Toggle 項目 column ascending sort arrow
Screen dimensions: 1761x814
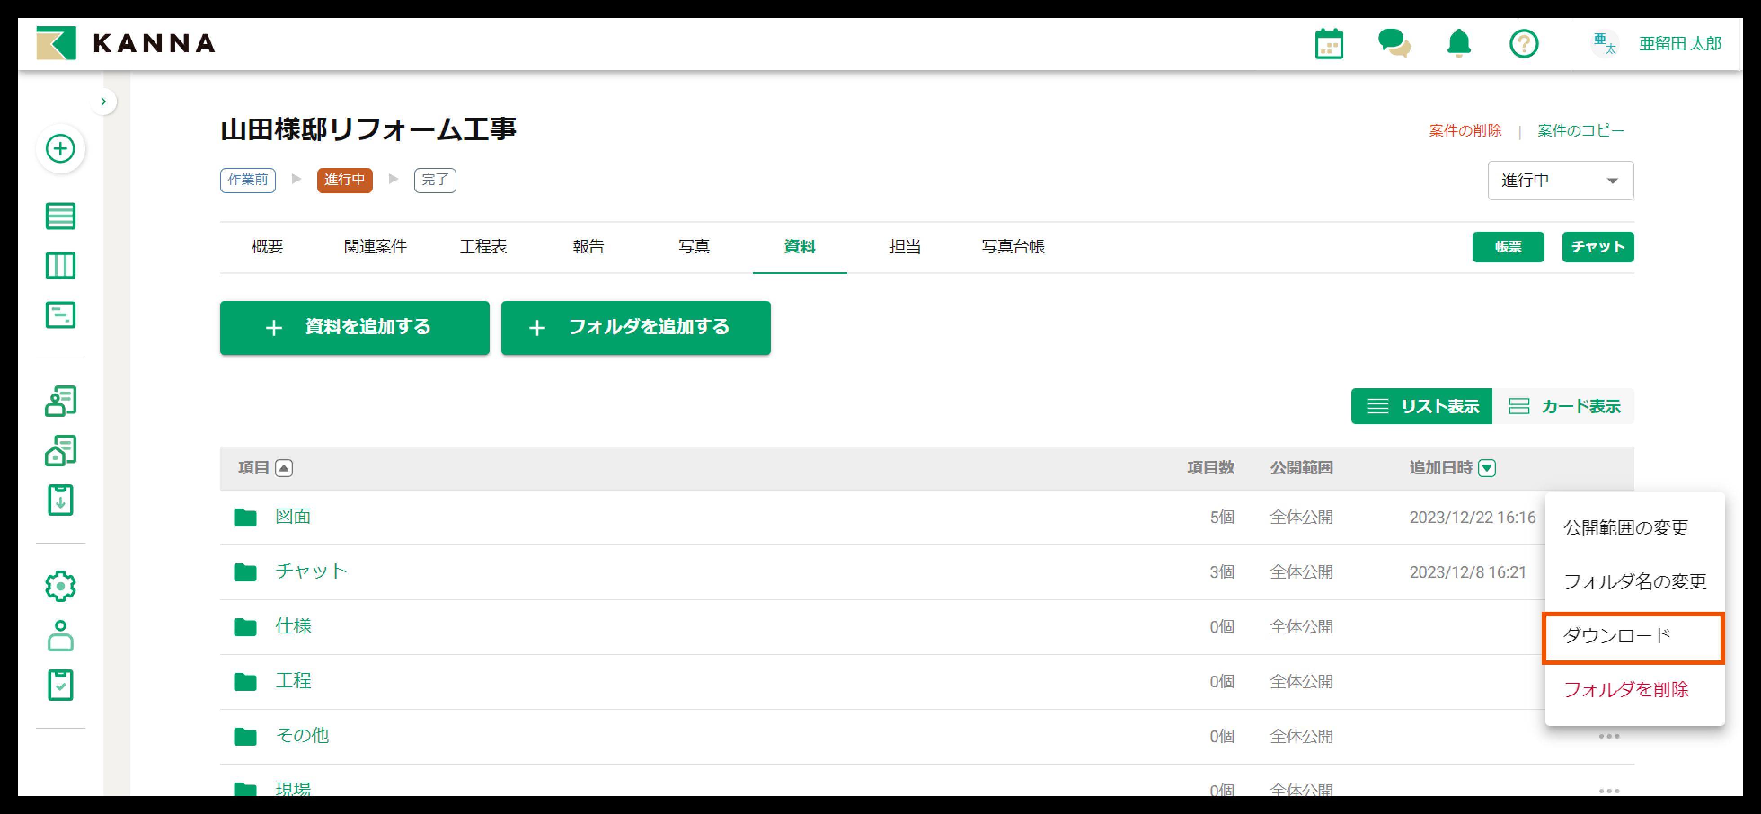pyautogui.click(x=284, y=468)
